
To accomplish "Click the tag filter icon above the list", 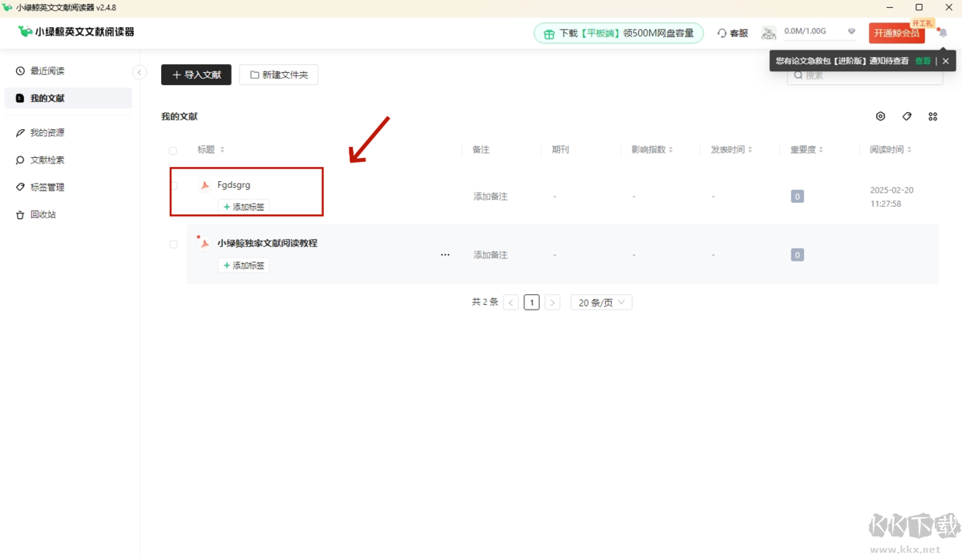I will coord(907,116).
